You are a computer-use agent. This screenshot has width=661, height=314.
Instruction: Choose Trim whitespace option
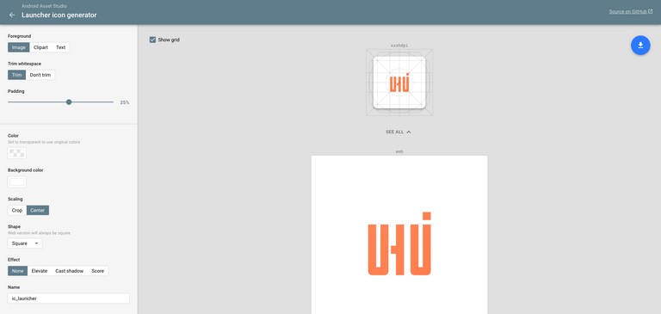pyautogui.click(x=17, y=75)
